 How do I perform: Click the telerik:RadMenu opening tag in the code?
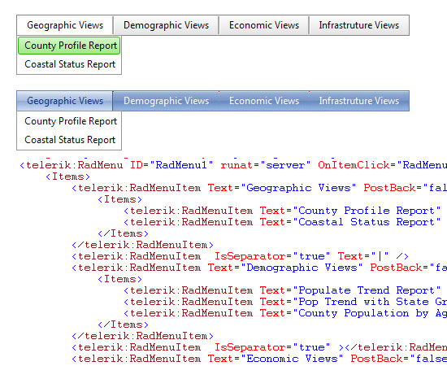(72, 165)
